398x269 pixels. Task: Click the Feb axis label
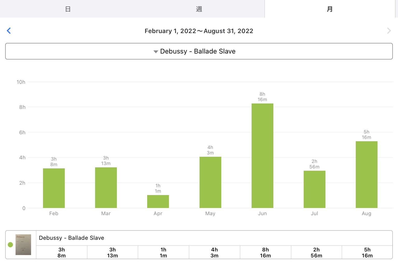pyautogui.click(x=54, y=213)
